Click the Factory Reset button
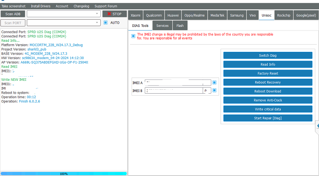 (x=268, y=74)
